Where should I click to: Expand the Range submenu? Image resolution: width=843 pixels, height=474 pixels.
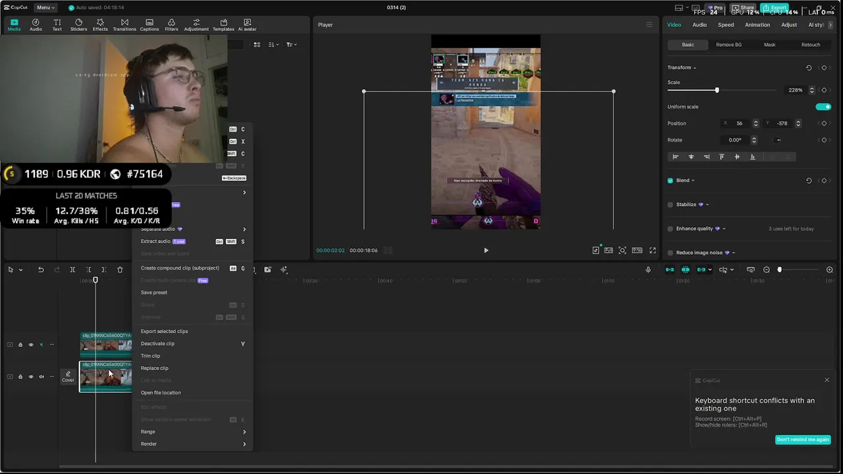click(x=244, y=432)
